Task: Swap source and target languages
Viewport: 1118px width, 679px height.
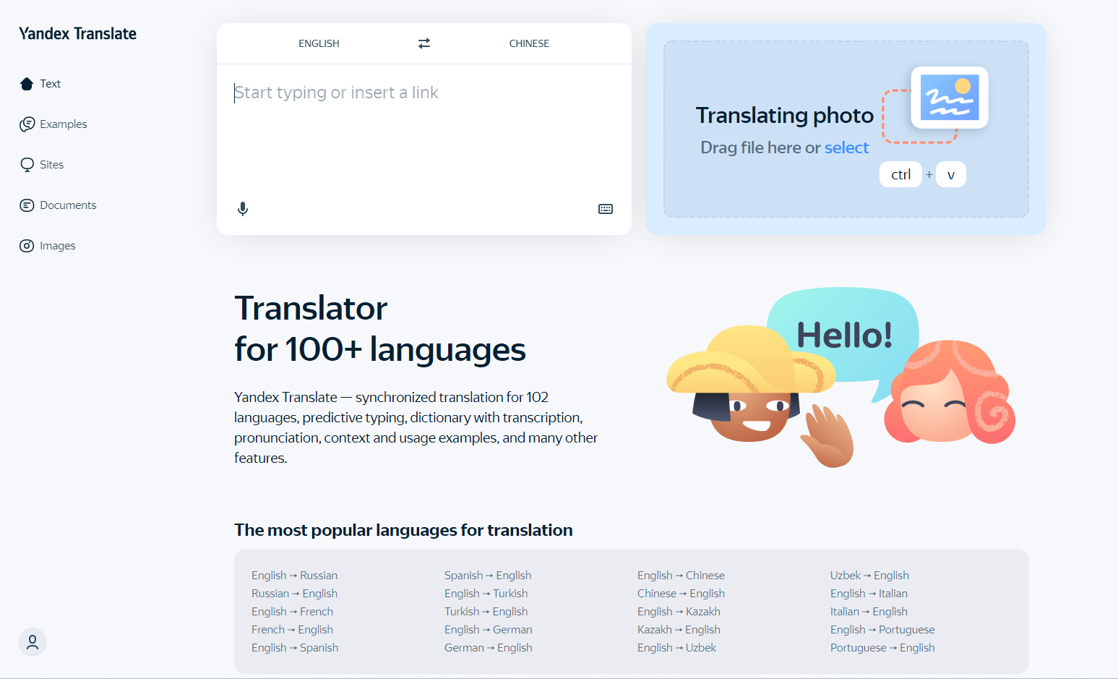Action: tap(424, 43)
